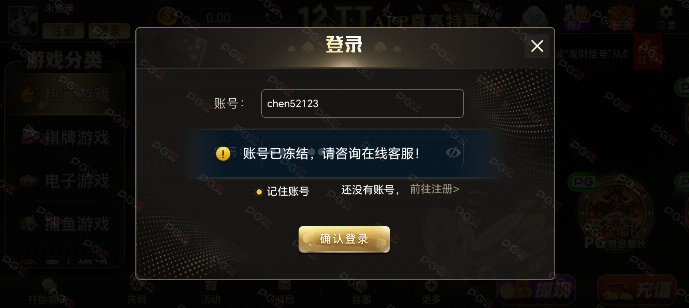689x308 pixels.
Task: Close the login dialog with the X
Action: pyautogui.click(x=536, y=46)
